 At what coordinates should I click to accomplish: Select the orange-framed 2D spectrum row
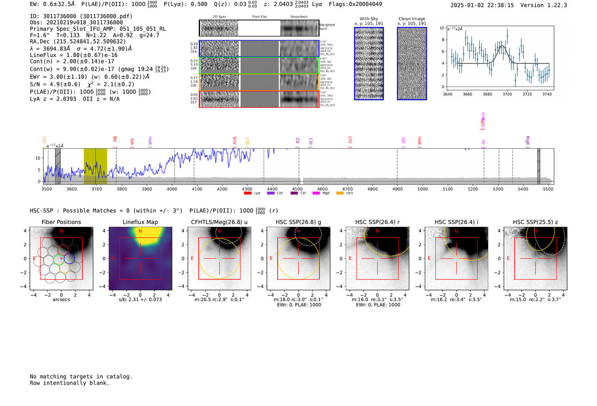coord(259,82)
